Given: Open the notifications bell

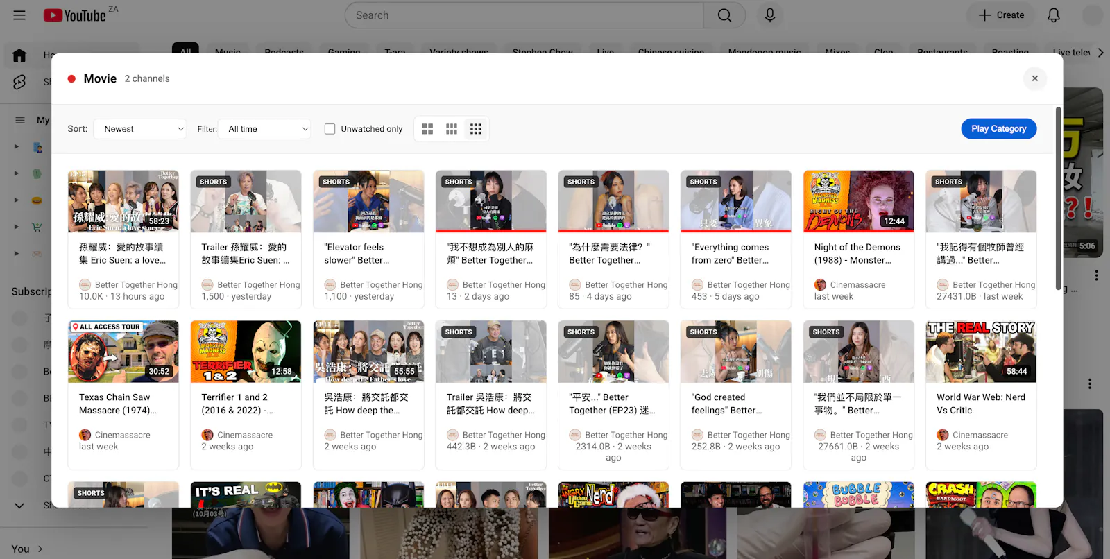Looking at the screenshot, I should click(x=1053, y=15).
